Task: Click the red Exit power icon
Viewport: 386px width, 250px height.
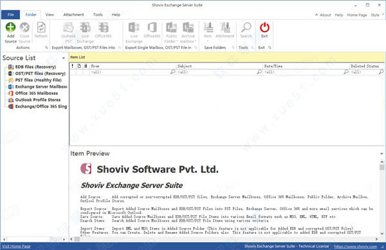Action: [x=264, y=27]
